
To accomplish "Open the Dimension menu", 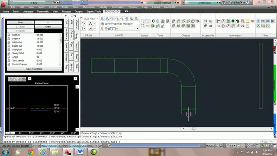I will pos(89,7).
